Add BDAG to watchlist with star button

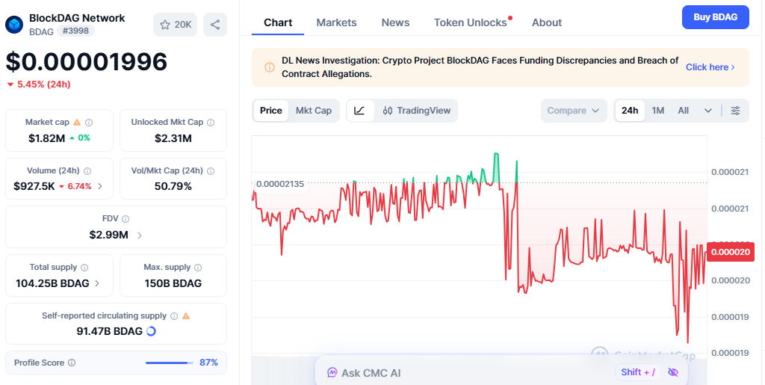coord(175,25)
